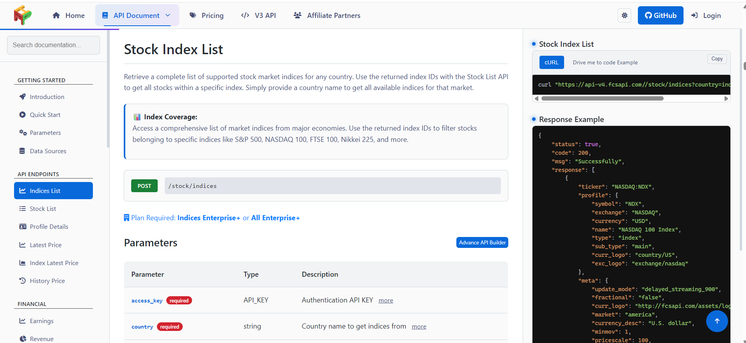Image resolution: width=746 pixels, height=343 pixels.
Task: Click the Parameters gears icon
Action: tap(23, 133)
